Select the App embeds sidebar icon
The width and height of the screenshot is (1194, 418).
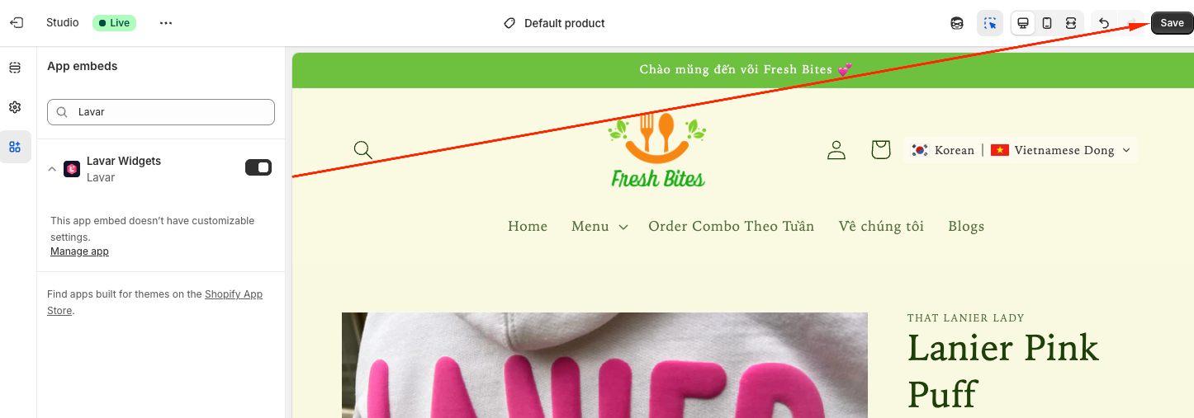click(x=15, y=147)
